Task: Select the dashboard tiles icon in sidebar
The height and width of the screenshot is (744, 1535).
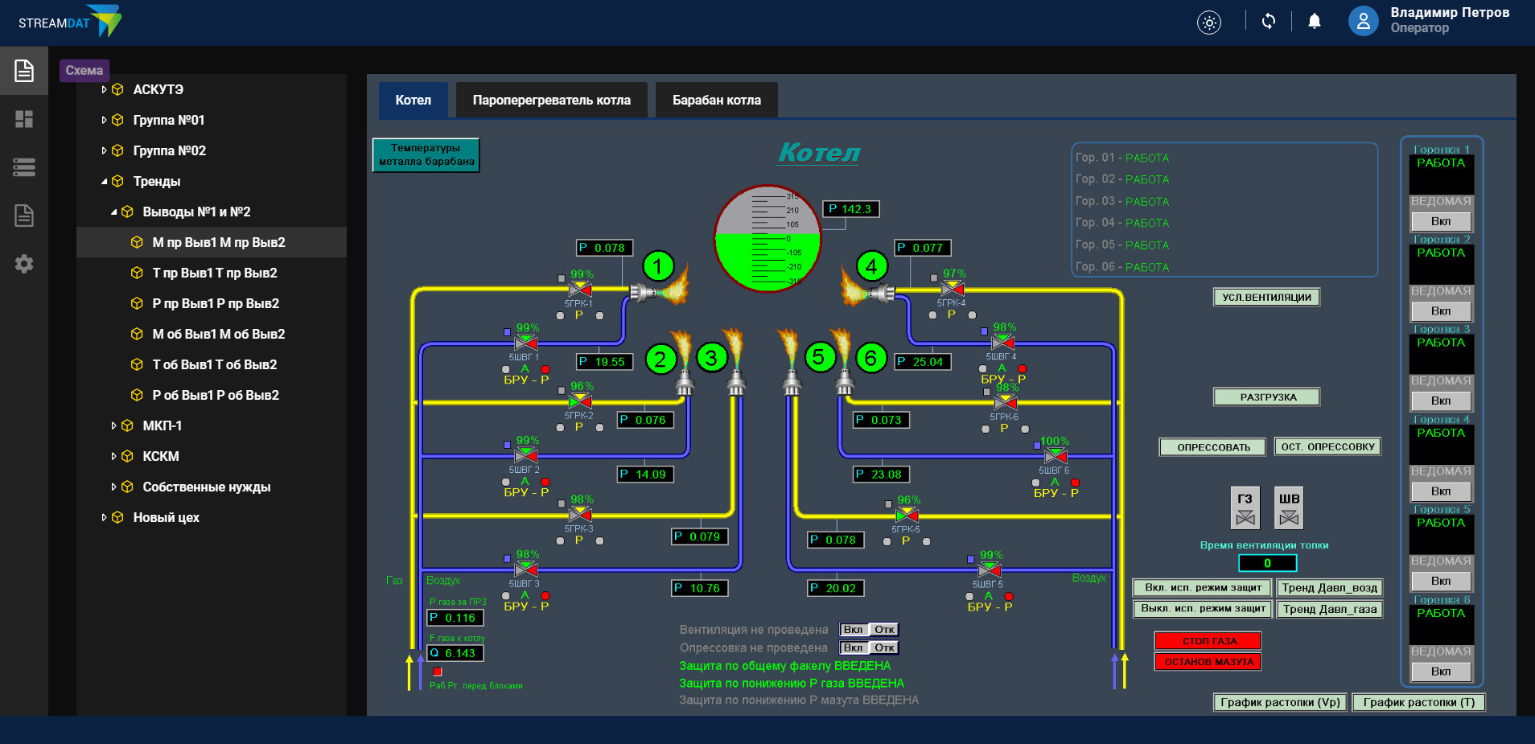Action: click(23, 119)
